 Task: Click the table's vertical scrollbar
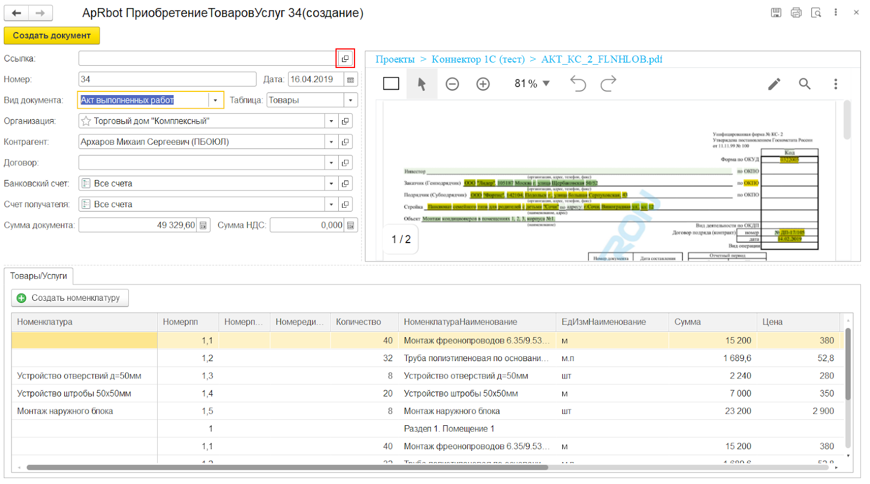point(848,364)
